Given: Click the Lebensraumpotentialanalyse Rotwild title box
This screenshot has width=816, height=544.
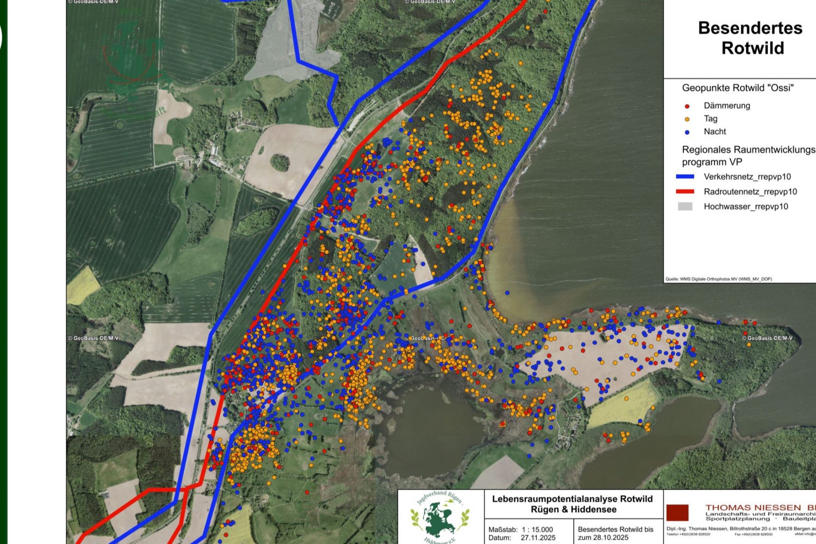Looking at the screenshot, I should 572,504.
